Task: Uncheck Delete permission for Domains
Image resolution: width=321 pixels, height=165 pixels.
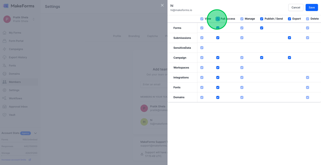Action: [308, 97]
